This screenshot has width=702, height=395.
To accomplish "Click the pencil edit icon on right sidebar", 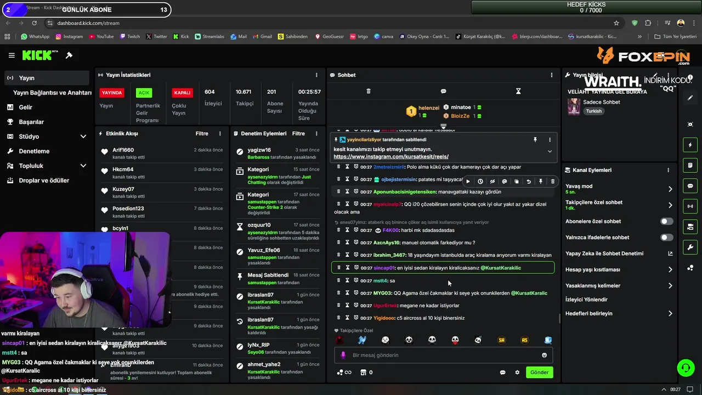I will coord(690,98).
